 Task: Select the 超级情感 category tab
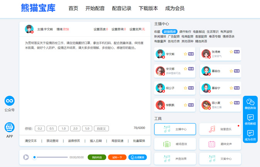coord(170,32)
